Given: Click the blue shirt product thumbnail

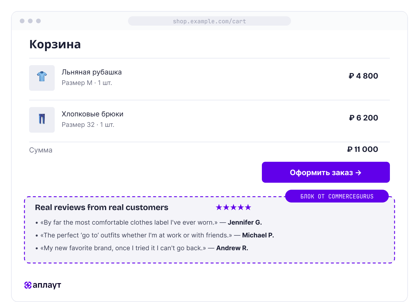Looking at the screenshot, I should pos(42,78).
